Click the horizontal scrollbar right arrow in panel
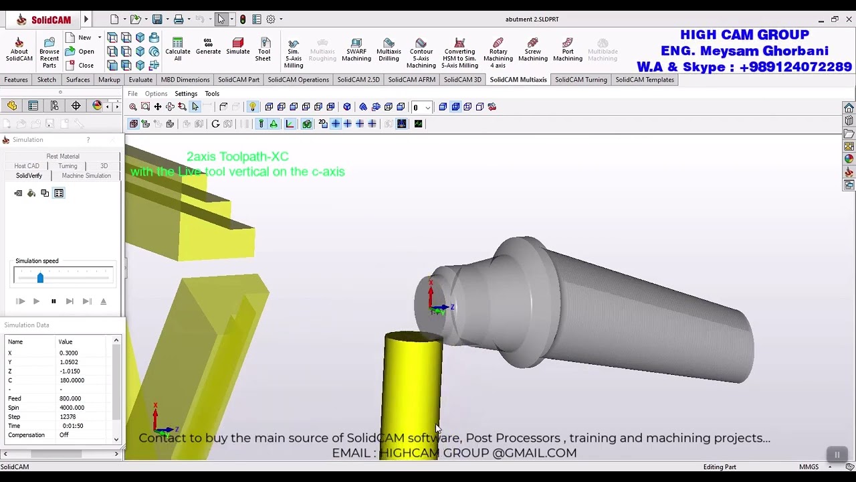Image resolution: width=856 pixels, height=482 pixels. coord(116,455)
